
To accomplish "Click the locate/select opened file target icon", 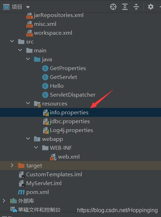I will click(113, 7).
